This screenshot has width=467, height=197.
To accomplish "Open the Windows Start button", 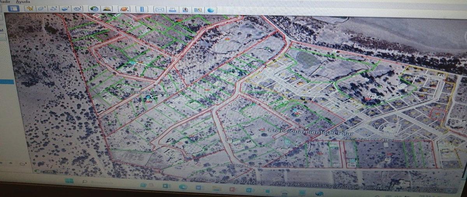I will (70, 181).
